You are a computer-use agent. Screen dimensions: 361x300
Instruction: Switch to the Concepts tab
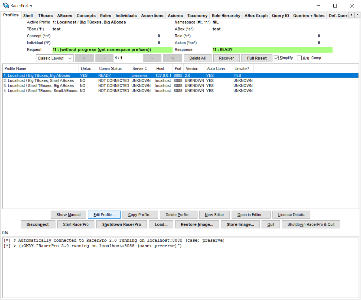click(86, 16)
